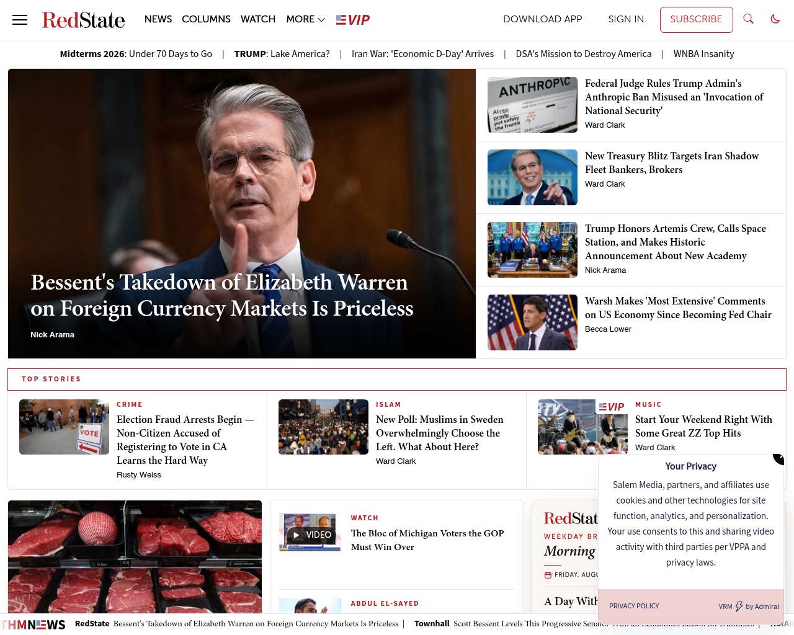Screen dimensions: 794x635
Task: Read Warsh 'Most Extensive' Comments article
Action: [678, 308]
